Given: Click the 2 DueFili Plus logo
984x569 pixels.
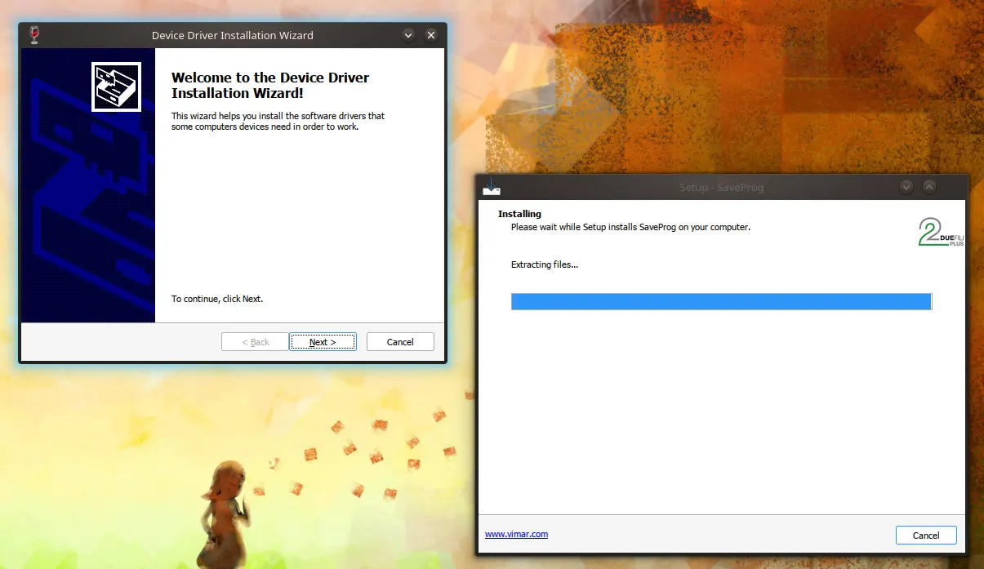Looking at the screenshot, I should (x=941, y=233).
